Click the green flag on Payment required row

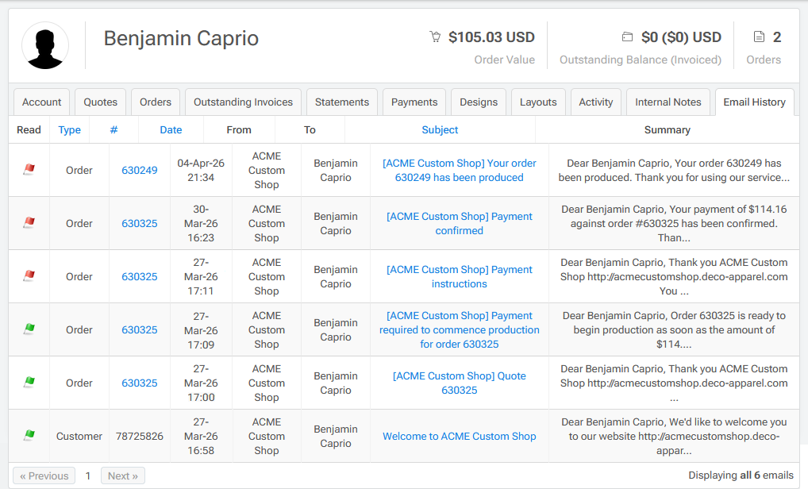29,329
